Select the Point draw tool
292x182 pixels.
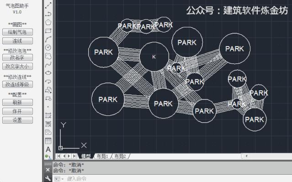[x=48, y=107]
